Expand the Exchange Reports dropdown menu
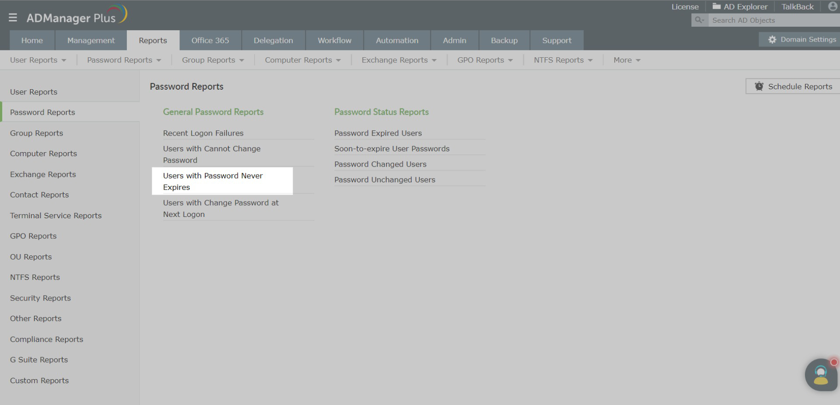 [x=399, y=60]
